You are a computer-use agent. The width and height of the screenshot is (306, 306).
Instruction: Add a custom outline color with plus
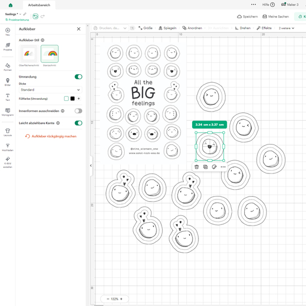(x=79, y=99)
